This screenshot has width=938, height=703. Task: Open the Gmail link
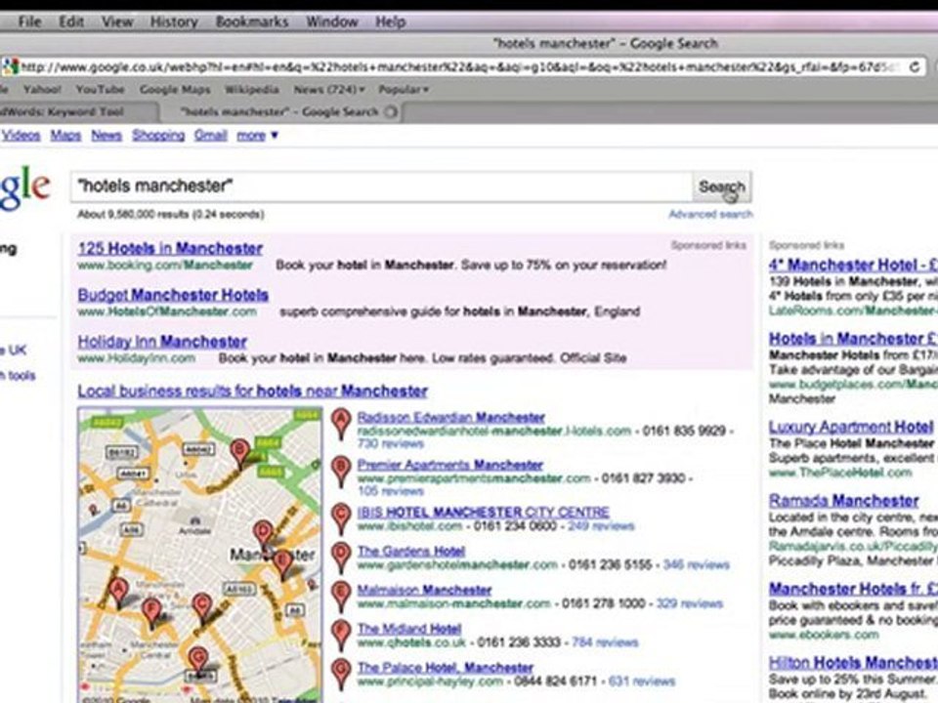point(211,136)
